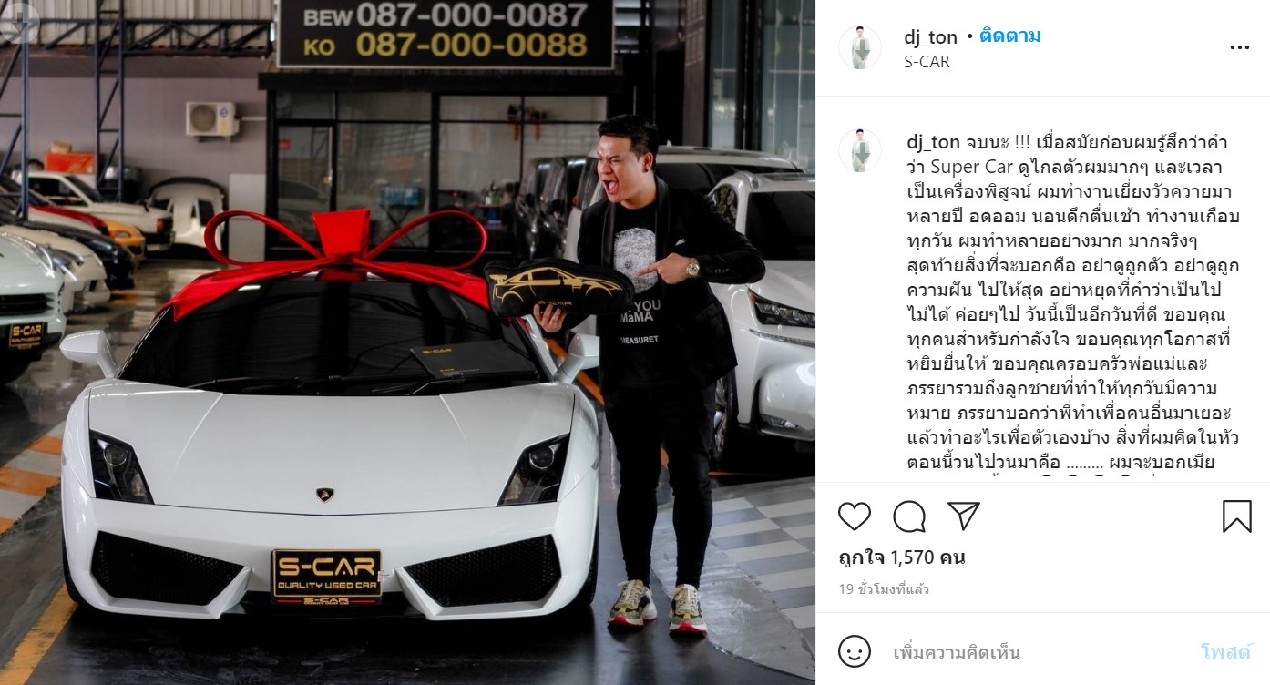Click dj_ton avatar in post header
Screen dimensions: 1270x685
point(860,48)
